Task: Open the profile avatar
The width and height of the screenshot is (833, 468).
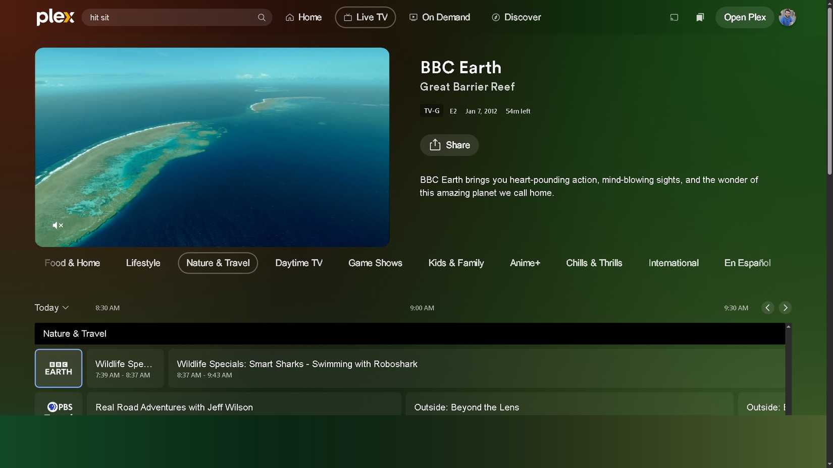Action: click(x=787, y=17)
